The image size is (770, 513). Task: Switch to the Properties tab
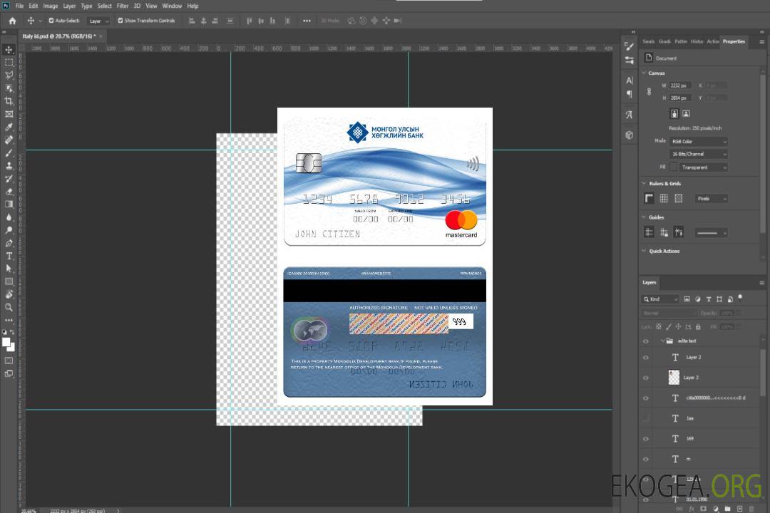click(734, 42)
